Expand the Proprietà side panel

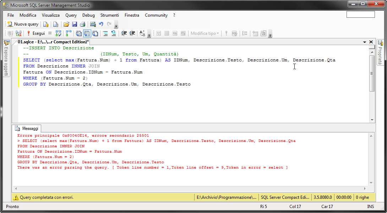pos(380,52)
